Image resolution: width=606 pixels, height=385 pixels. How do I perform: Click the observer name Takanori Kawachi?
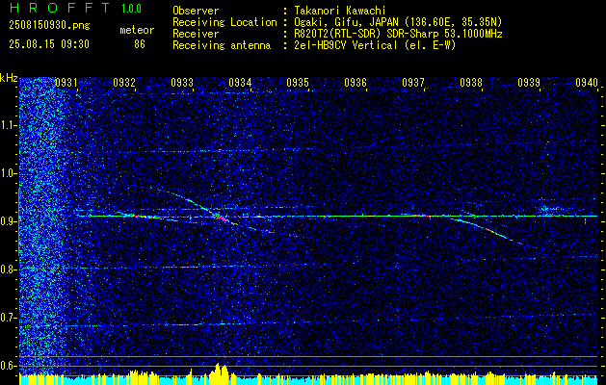pyautogui.click(x=340, y=11)
